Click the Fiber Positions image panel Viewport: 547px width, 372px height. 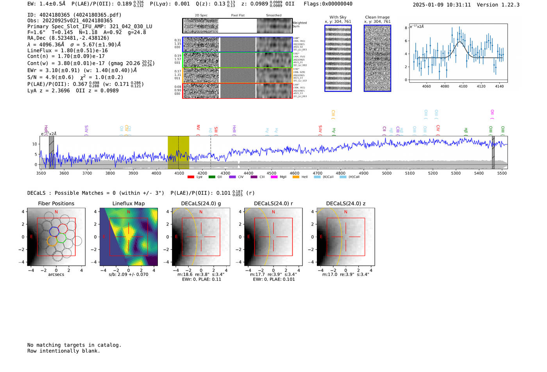click(x=56, y=237)
